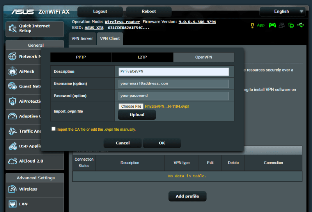Viewport: 312px width, 212px height.
Task: Open the Wireless router operation mode link
Action: pos(122,22)
